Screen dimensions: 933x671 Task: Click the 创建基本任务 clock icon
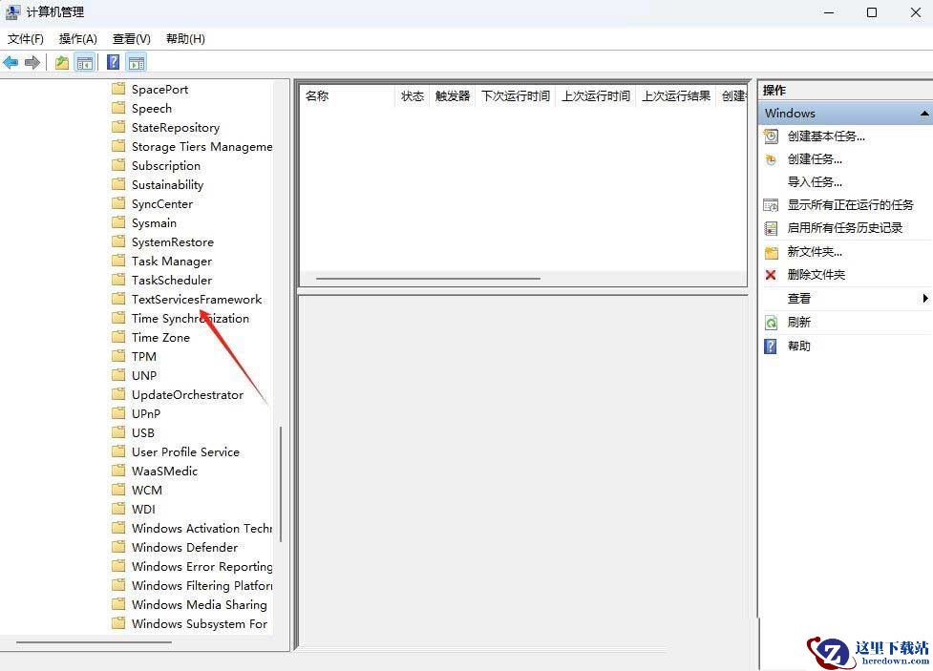coord(771,136)
